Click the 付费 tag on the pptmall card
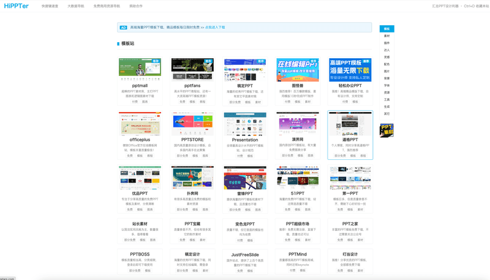 click(135, 102)
